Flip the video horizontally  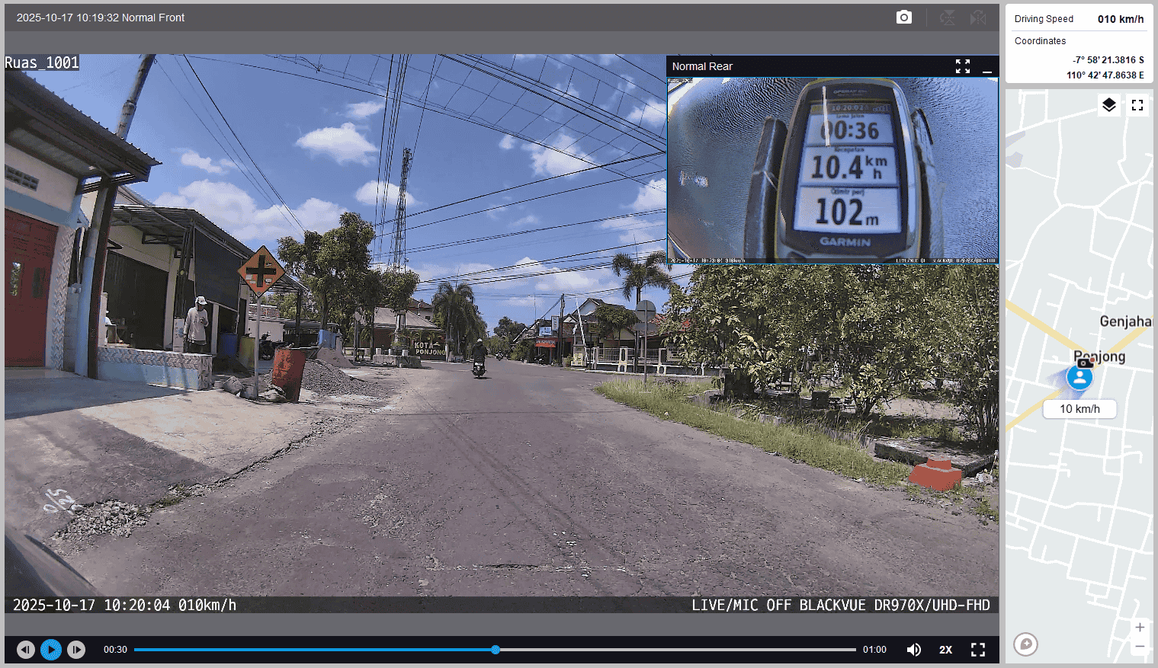(x=978, y=18)
